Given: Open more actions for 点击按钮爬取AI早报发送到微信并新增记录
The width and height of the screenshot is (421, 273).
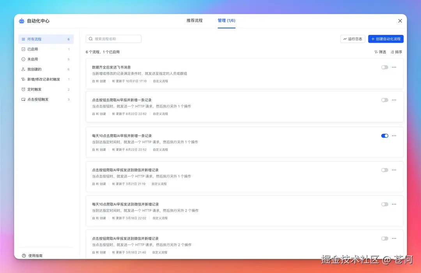Looking at the screenshot, I should point(394,170).
